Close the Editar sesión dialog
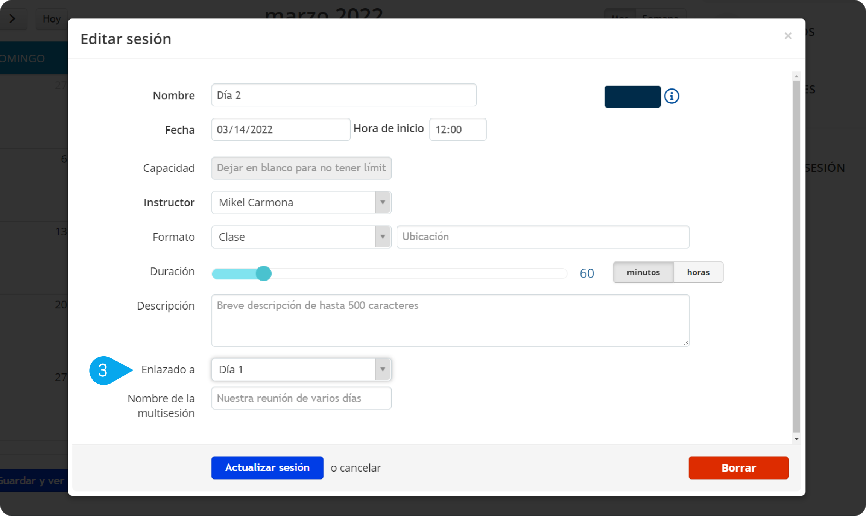The image size is (866, 516). click(x=788, y=36)
